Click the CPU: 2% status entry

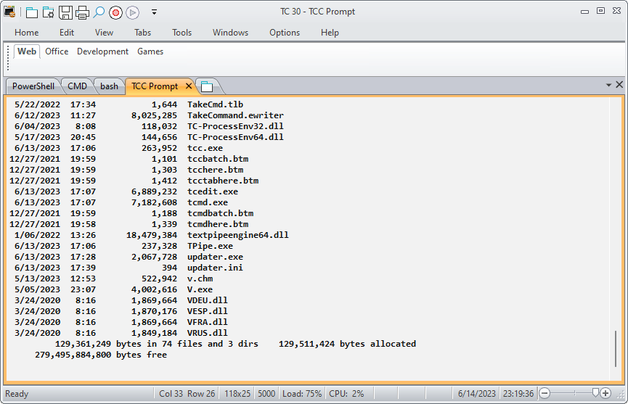[x=346, y=394]
